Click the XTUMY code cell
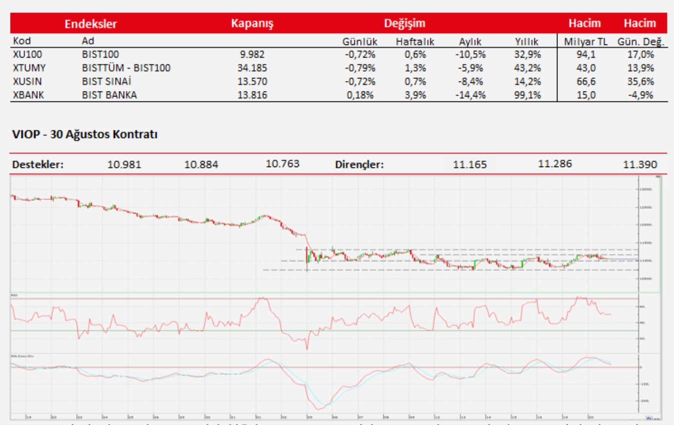 (29, 68)
